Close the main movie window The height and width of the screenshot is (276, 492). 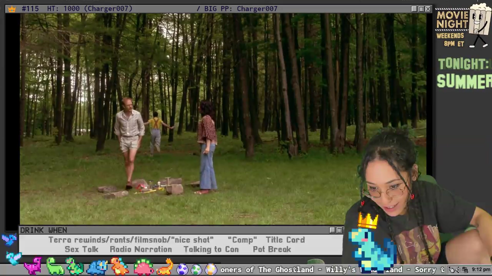pyautogui.click(x=428, y=9)
